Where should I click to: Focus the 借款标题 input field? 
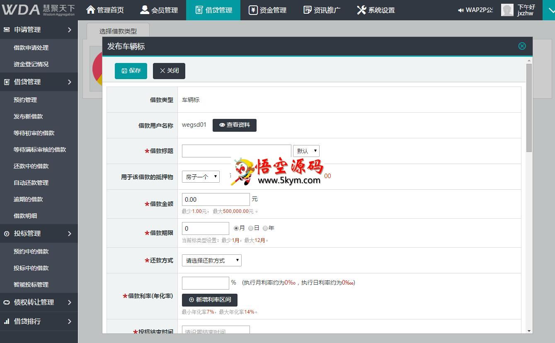[x=237, y=151]
